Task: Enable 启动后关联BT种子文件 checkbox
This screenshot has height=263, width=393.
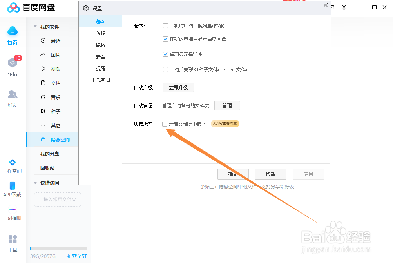Action: click(x=165, y=69)
